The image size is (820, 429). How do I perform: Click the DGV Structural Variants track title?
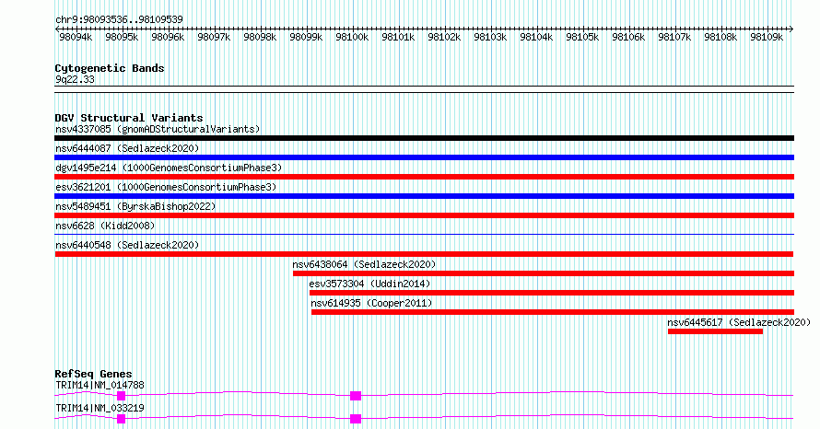129,118
